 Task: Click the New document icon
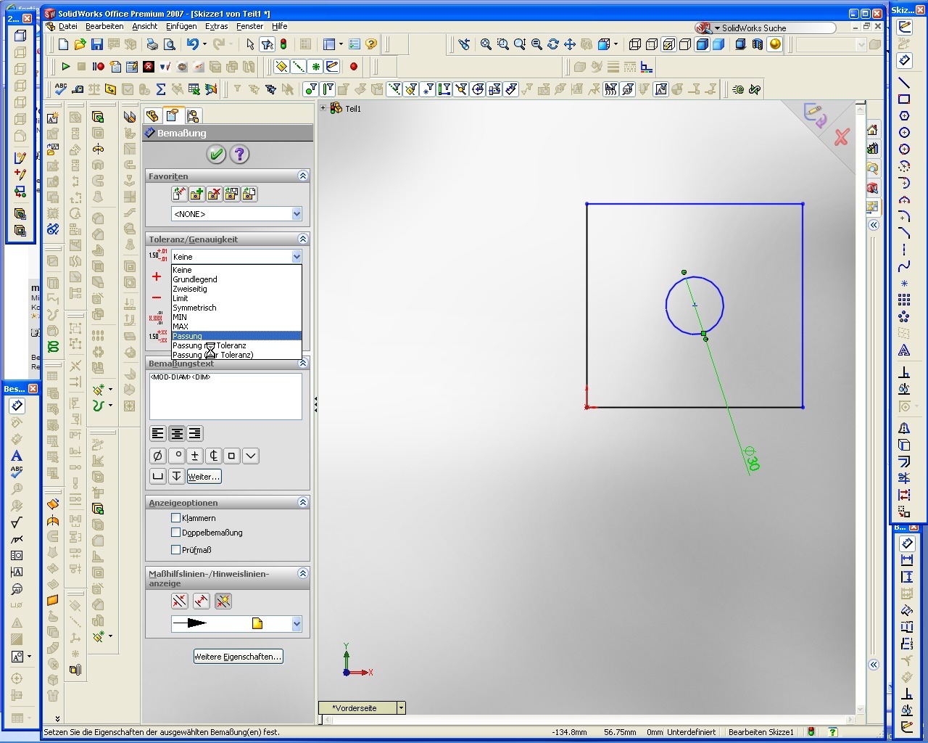[x=63, y=44]
